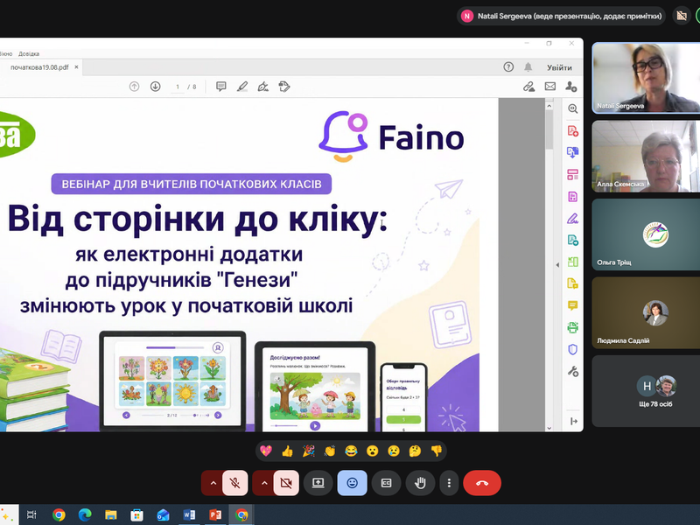
Task: Open share link icon in Acrobat
Action: (x=529, y=87)
